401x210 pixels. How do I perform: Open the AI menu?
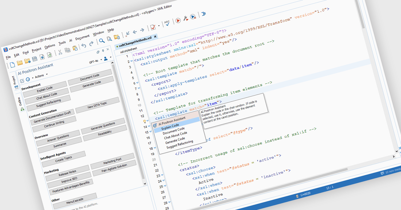(71, 40)
